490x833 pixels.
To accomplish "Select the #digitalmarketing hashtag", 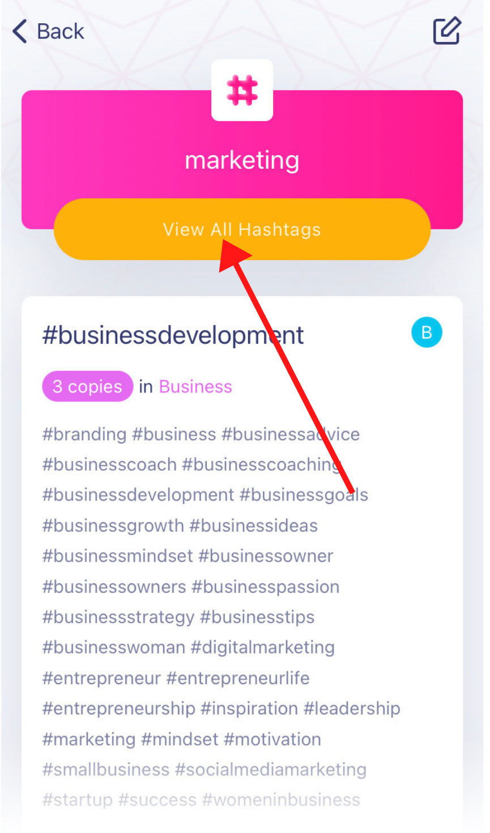I will [263, 647].
